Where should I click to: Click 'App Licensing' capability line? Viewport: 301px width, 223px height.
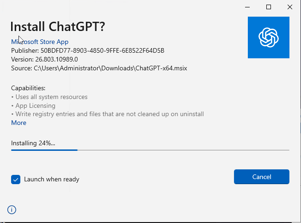33,105
